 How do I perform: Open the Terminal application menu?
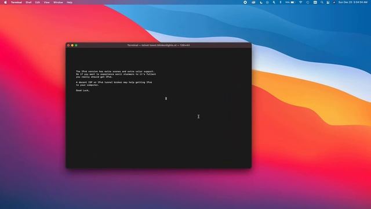(16, 2)
